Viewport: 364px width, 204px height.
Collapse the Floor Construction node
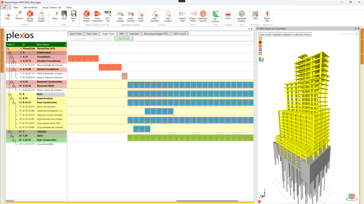coord(14,102)
